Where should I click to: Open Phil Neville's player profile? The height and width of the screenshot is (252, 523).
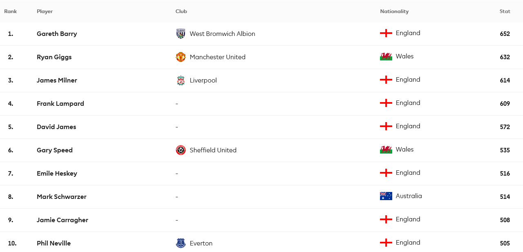54,243
